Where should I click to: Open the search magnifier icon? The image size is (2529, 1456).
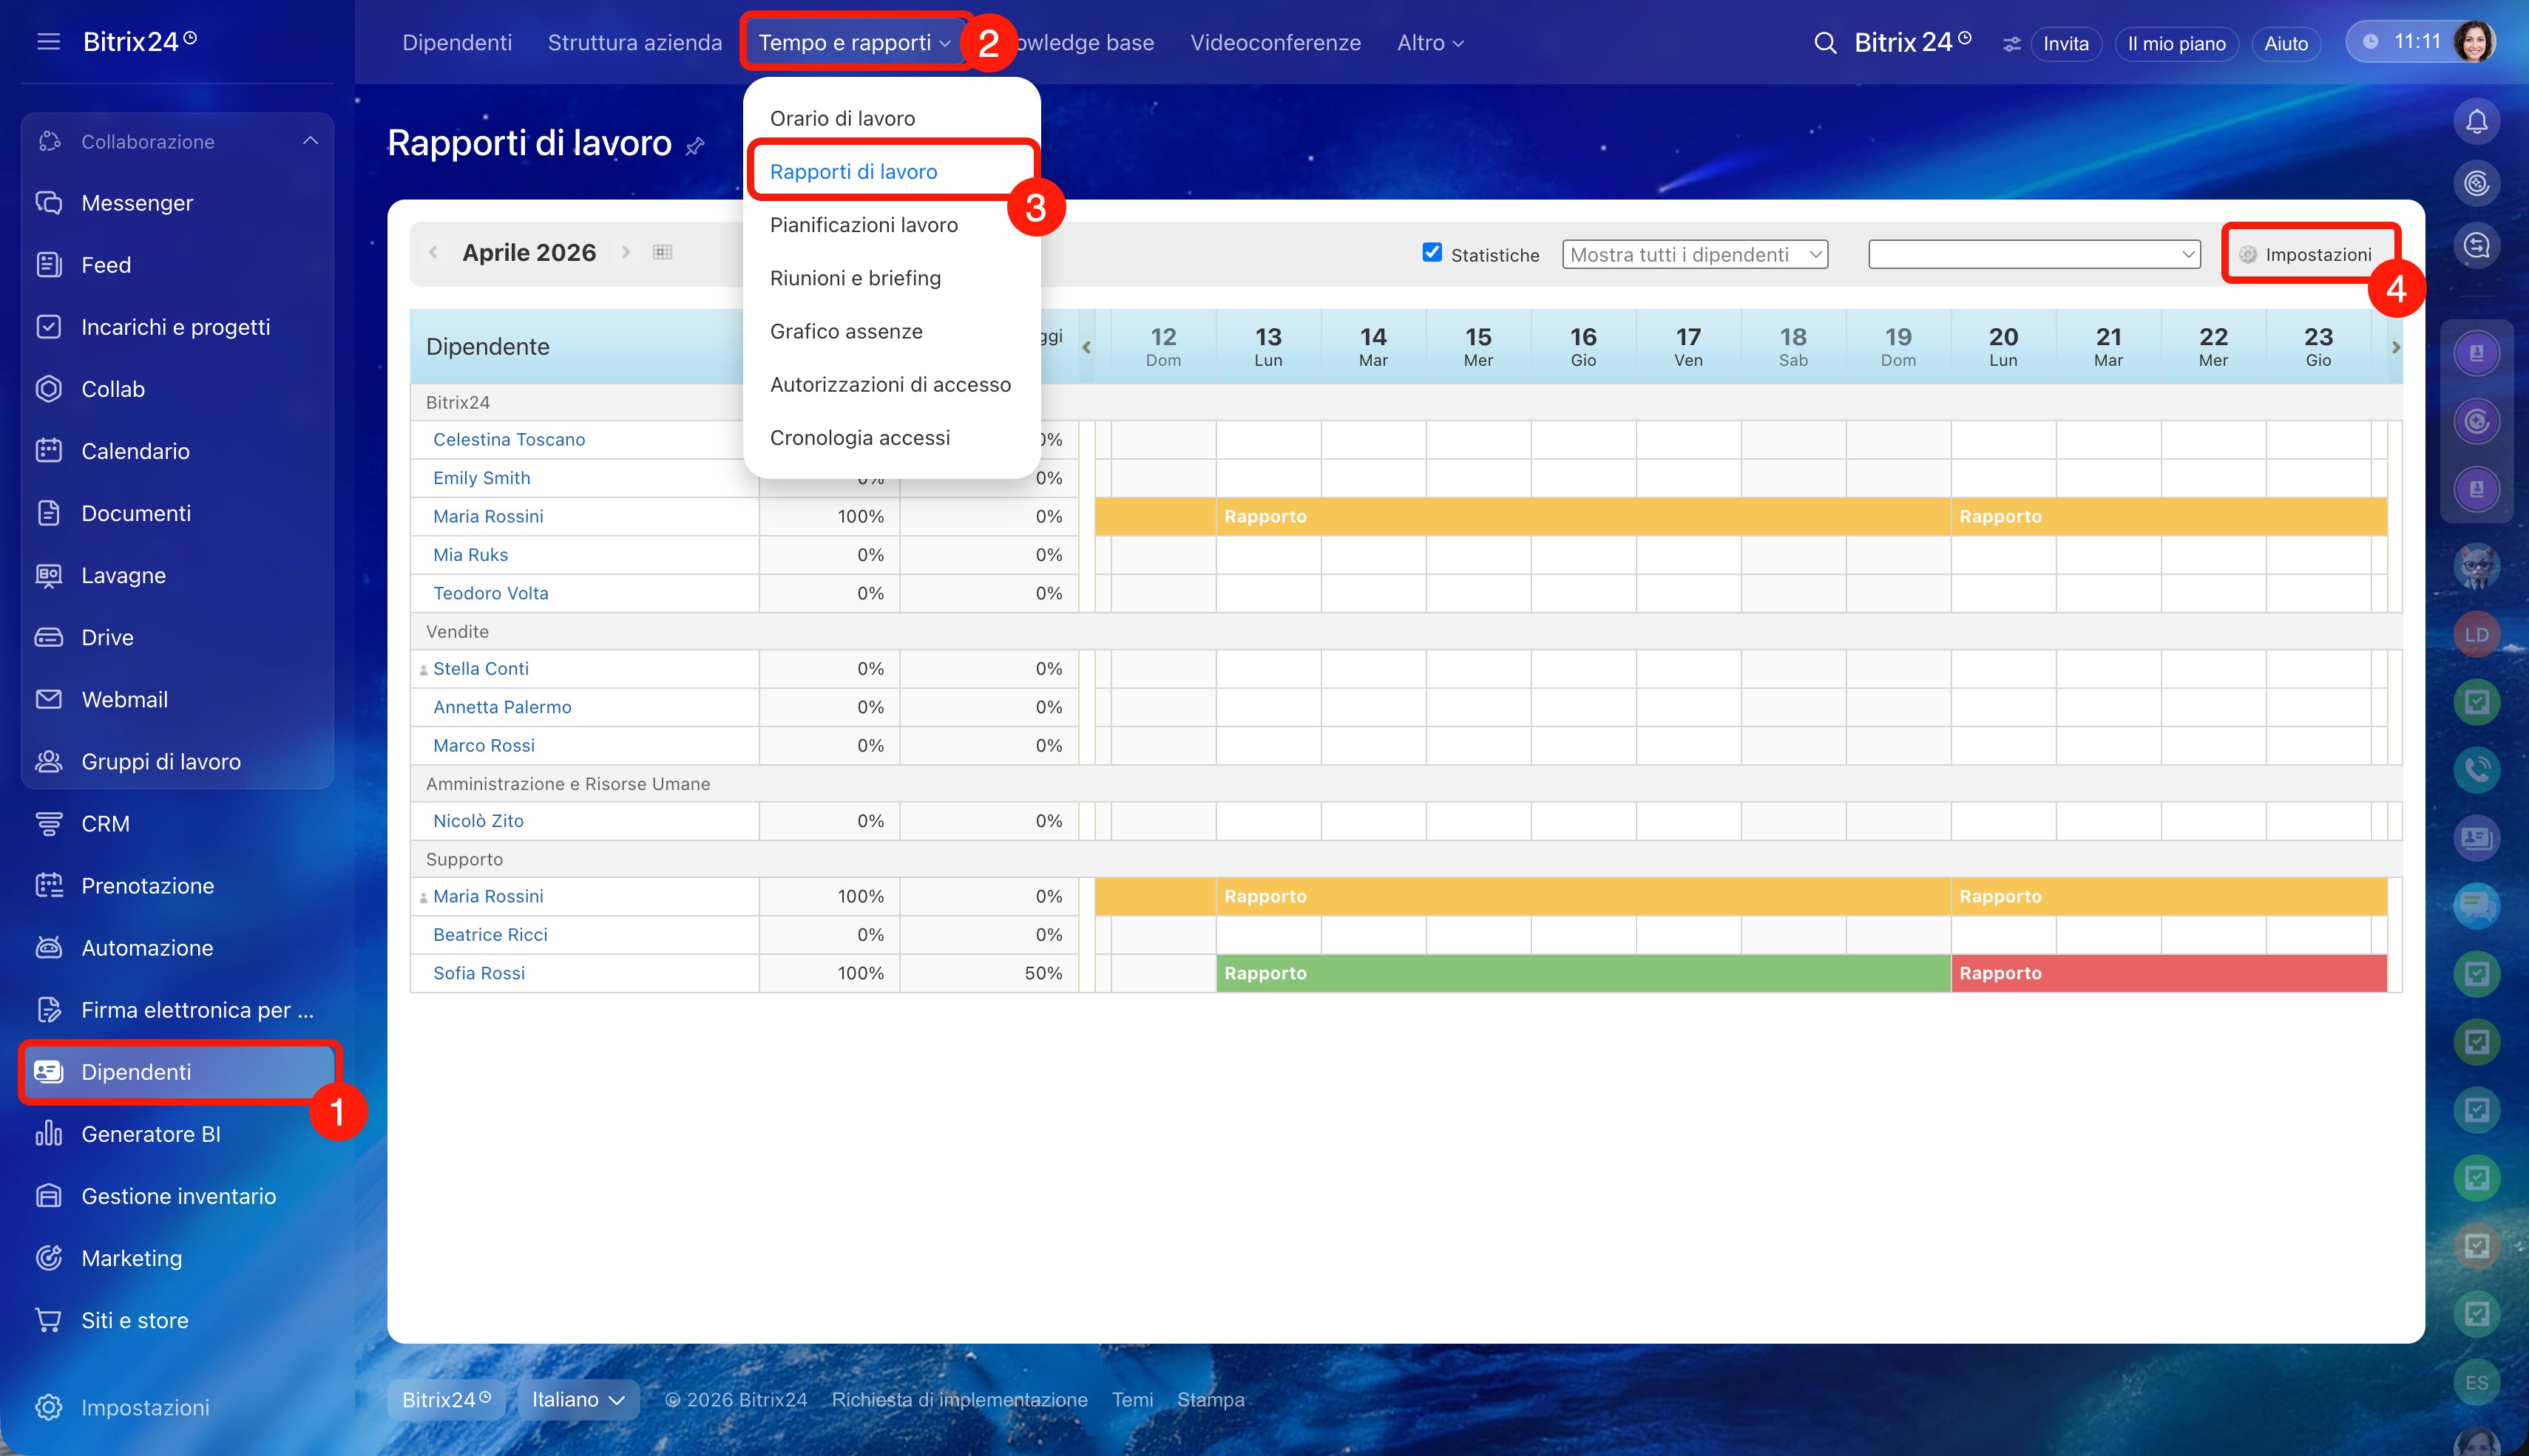pyautogui.click(x=1825, y=43)
